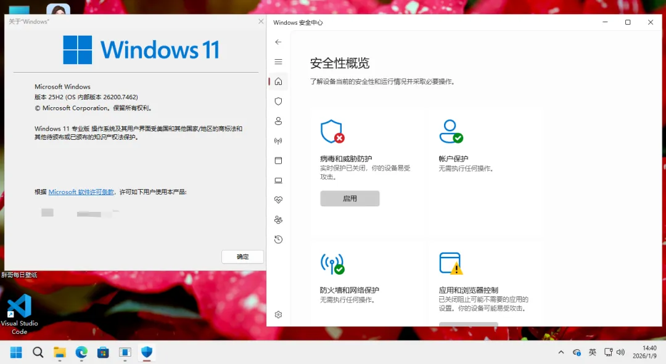Select the Home icon in sidebar

(278, 81)
